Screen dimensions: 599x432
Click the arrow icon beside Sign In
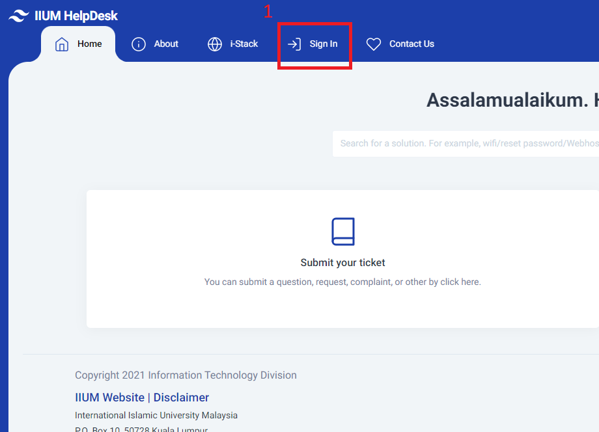click(294, 44)
